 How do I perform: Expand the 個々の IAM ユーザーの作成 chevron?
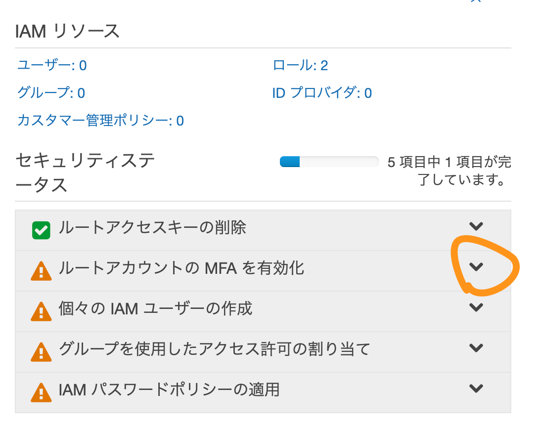click(476, 307)
